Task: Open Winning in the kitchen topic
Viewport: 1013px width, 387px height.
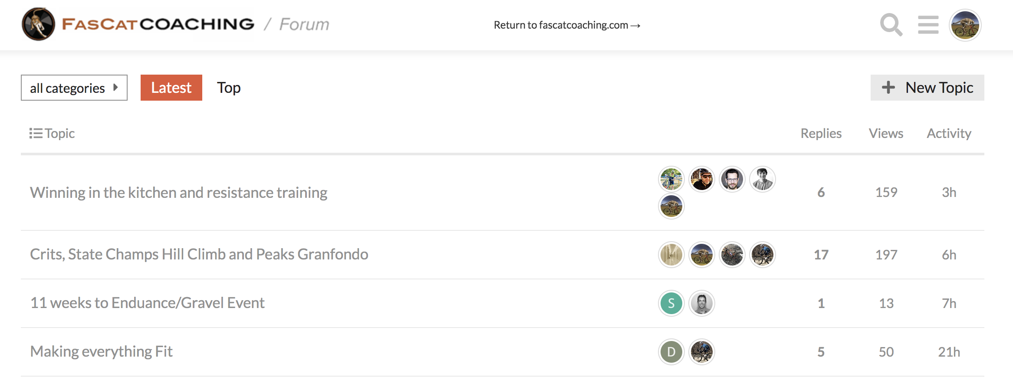Action: click(x=178, y=193)
